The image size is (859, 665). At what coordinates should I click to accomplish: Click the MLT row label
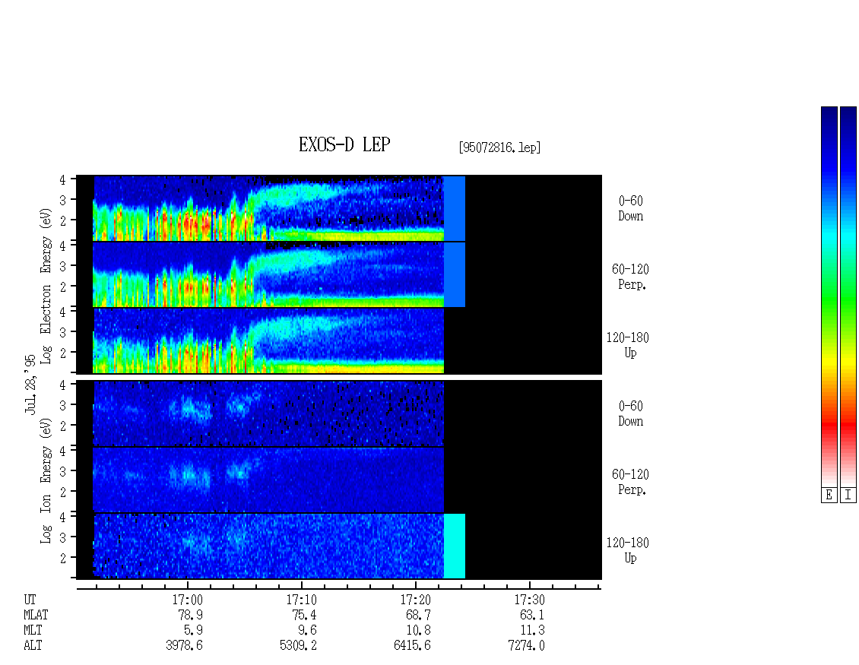coord(33,631)
